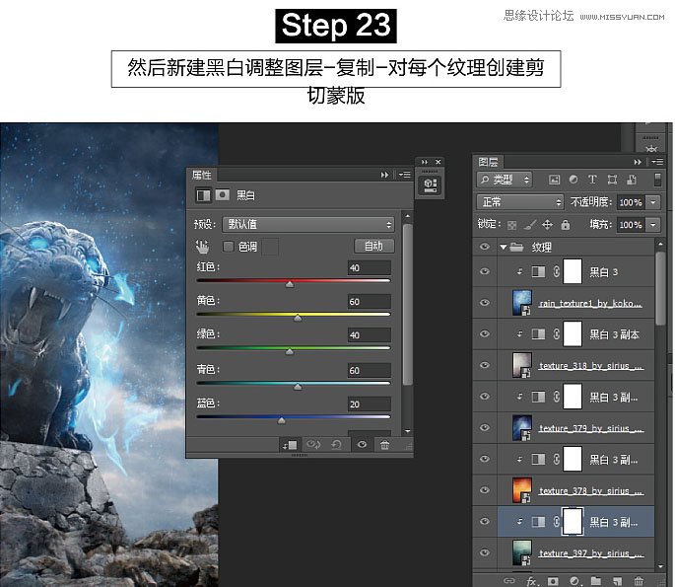Image resolution: width=675 pixels, height=587 pixels.
Task: Click the 图层 Layers panel tab
Action: tap(489, 162)
